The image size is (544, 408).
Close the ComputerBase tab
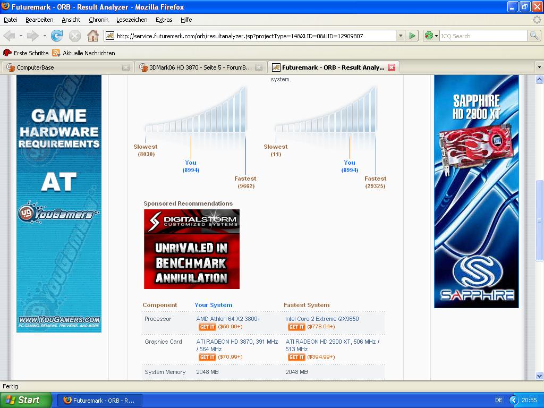[x=126, y=67]
